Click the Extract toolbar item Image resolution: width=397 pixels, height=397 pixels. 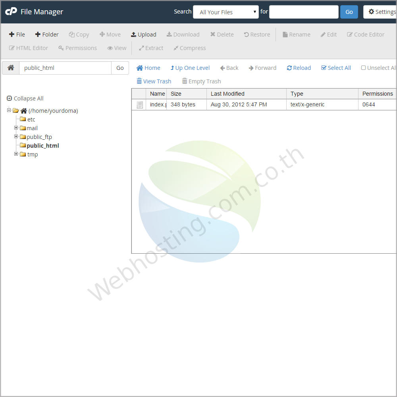(x=151, y=48)
